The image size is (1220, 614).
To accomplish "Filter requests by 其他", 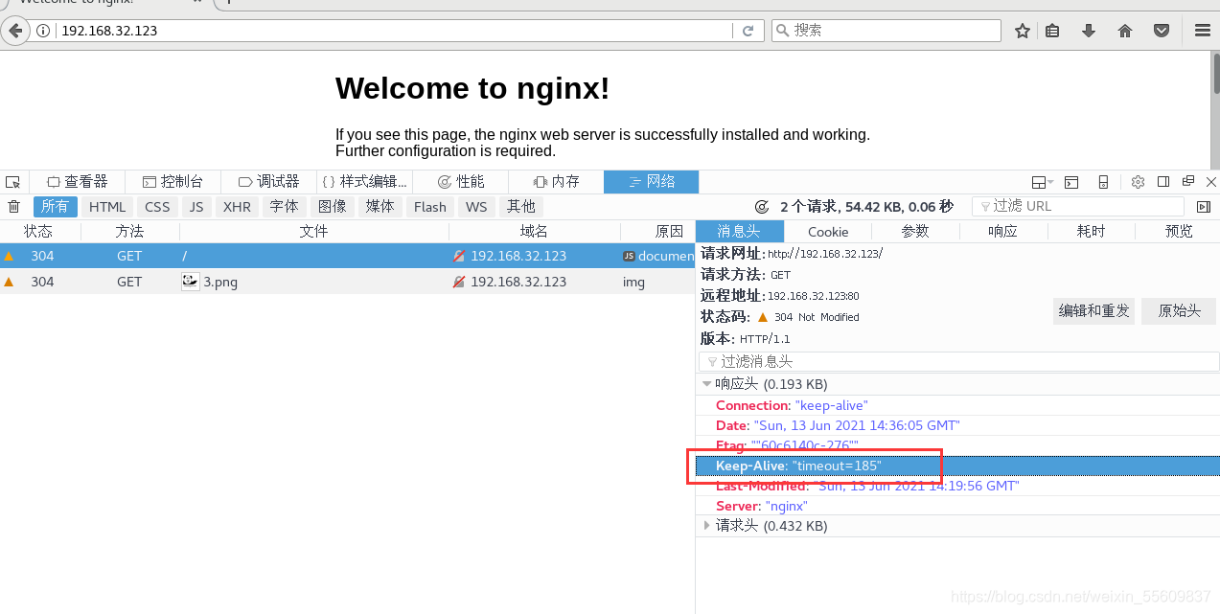I will click(521, 207).
